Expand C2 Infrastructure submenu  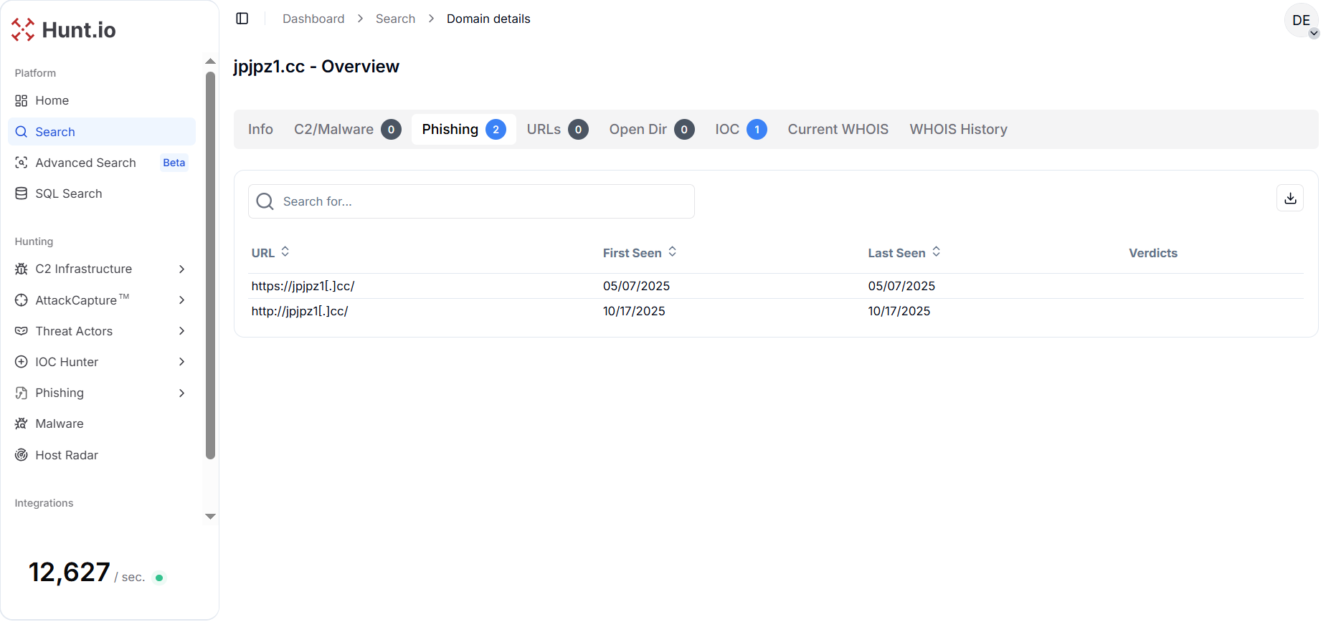pyautogui.click(x=100, y=269)
